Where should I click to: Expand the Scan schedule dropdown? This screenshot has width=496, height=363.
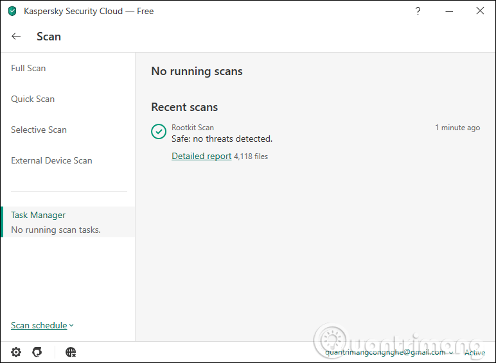42,325
